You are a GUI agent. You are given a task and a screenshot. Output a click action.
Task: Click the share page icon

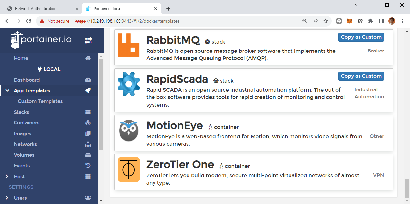(x=315, y=21)
